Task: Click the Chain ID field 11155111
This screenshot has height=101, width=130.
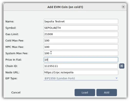Action: (81, 66)
